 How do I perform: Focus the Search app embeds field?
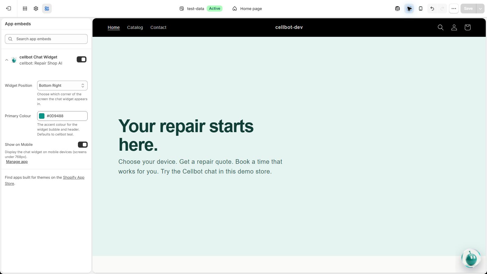click(x=46, y=39)
